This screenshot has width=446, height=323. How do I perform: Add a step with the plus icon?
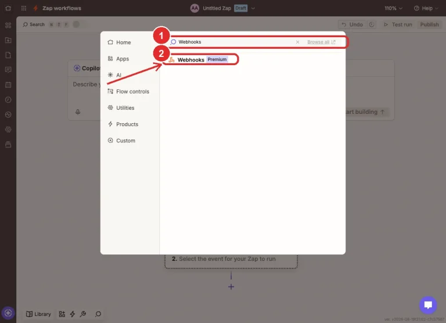point(231,287)
